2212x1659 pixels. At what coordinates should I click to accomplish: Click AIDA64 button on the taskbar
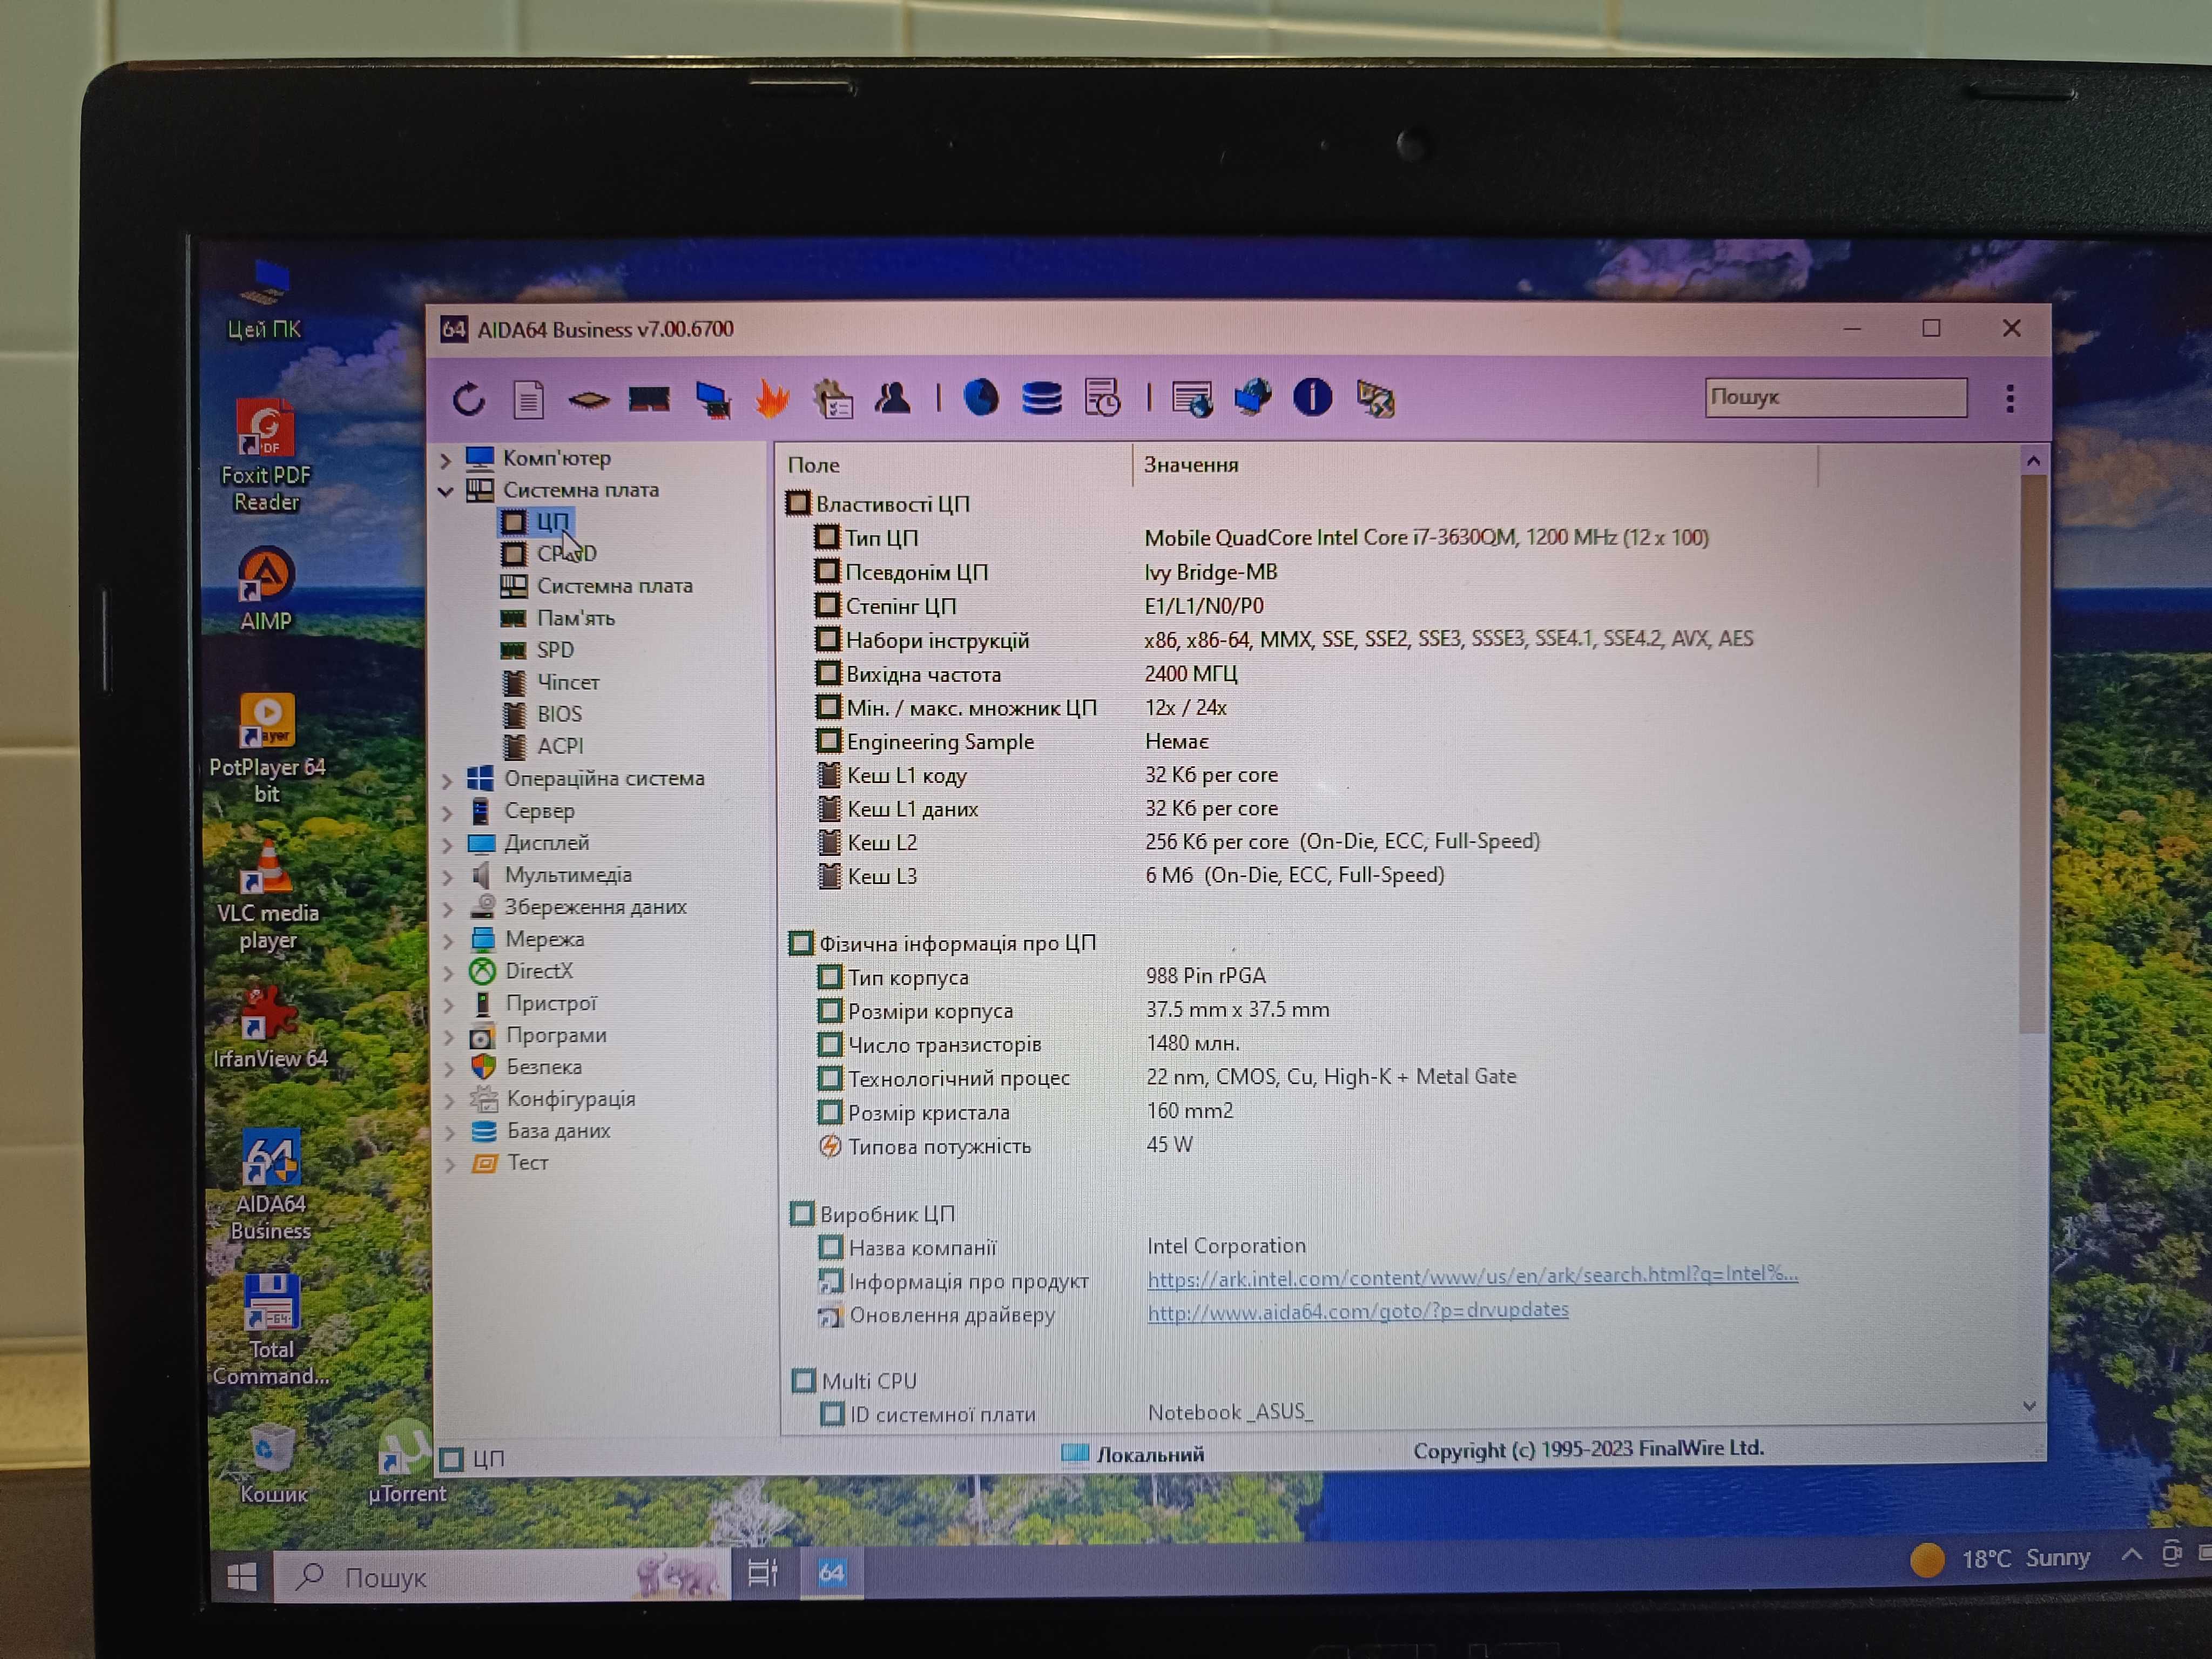[831, 1573]
